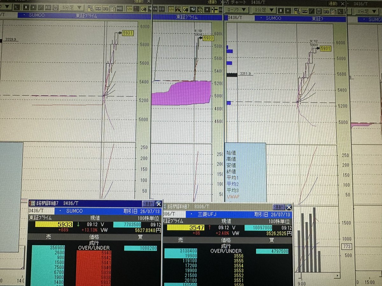
Task: Select price 3552 in 三菱UFJ order book
Action: (239, 276)
